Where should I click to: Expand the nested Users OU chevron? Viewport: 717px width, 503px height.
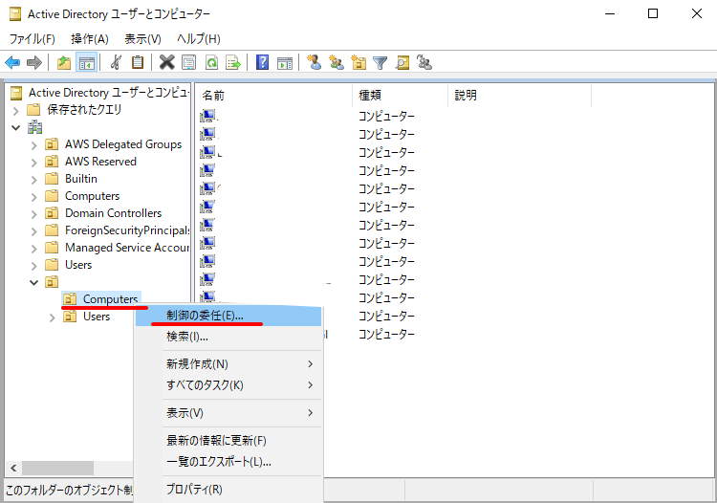(x=53, y=317)
